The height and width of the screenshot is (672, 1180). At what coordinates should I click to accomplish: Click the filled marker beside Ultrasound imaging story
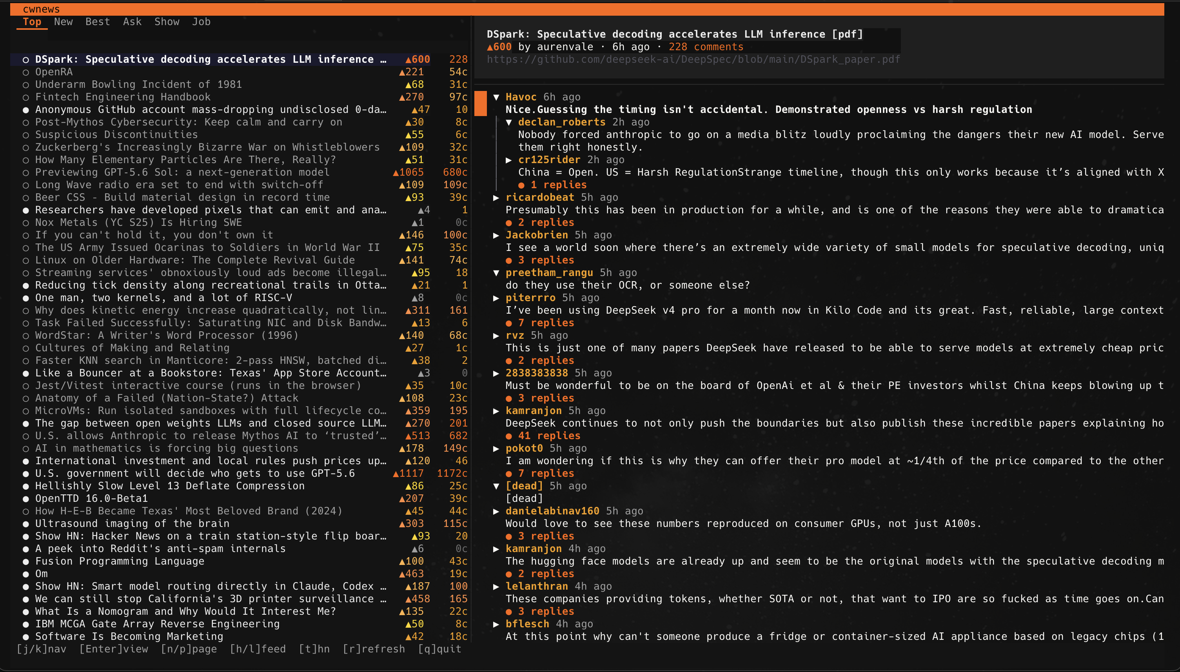26,524
